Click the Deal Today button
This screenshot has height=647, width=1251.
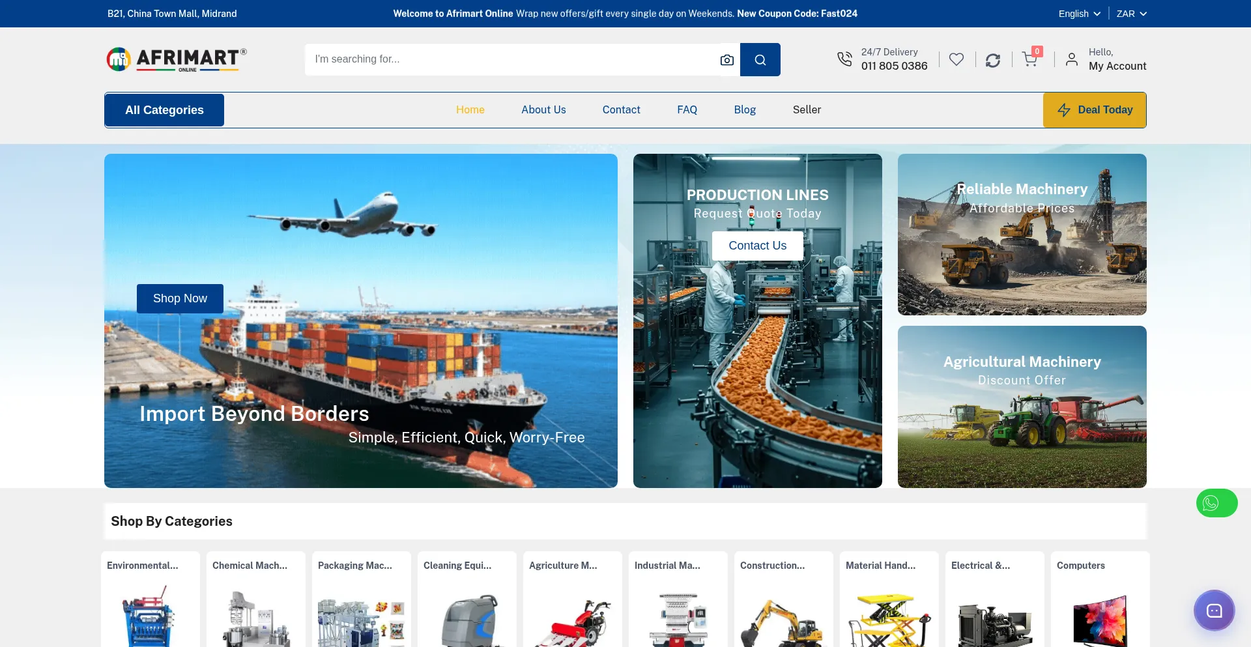click(1094, 110)
